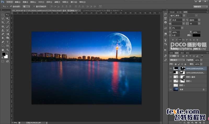209x124 pixels.
Task: Show the hidden 图层 1 layer
Action: pos(171,85)
